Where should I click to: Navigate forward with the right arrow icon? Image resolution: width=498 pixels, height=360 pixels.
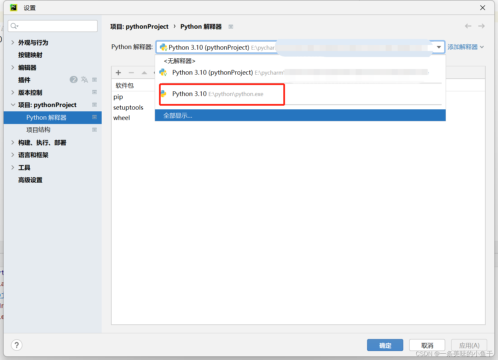481,26
